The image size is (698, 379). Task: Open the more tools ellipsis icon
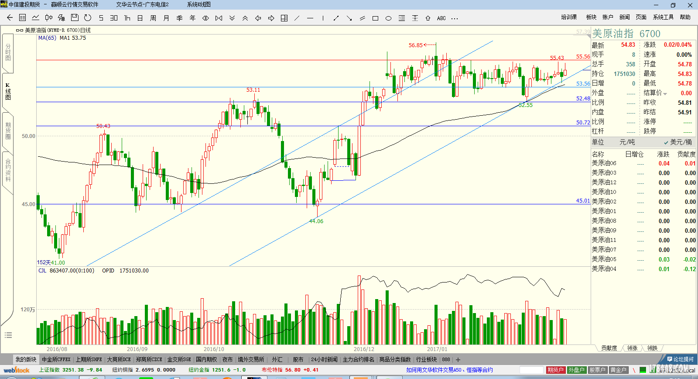455,18
